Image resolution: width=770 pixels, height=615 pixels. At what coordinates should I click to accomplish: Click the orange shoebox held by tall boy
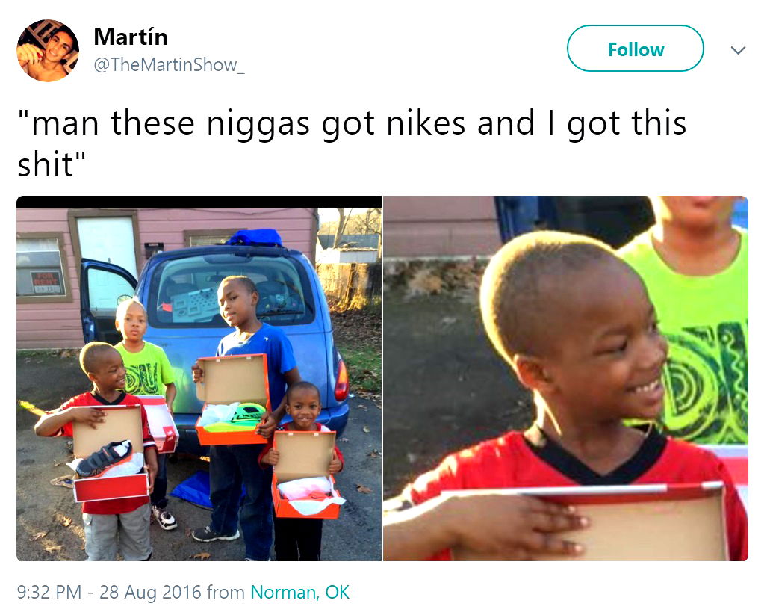click(233, 399)
